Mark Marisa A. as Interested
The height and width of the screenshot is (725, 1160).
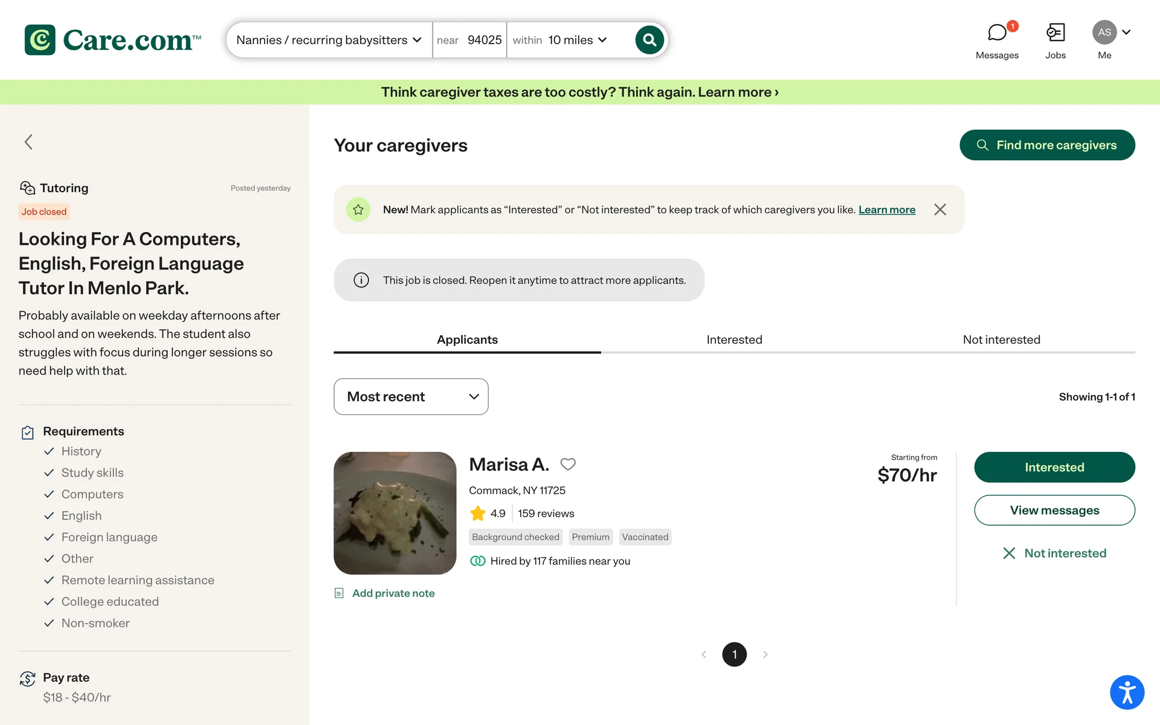[x=1054, y=467]
